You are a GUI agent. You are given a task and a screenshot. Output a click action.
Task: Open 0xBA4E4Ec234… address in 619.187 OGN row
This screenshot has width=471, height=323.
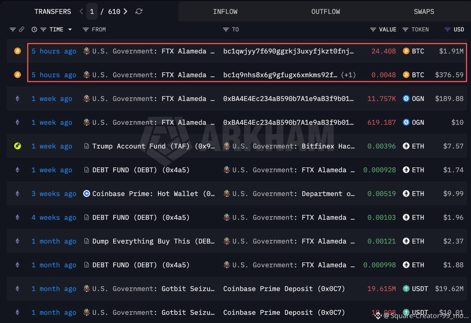point(288,122)
